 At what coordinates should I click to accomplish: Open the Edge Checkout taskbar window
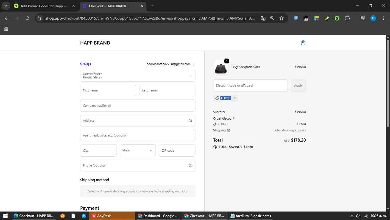coord(34,216)
